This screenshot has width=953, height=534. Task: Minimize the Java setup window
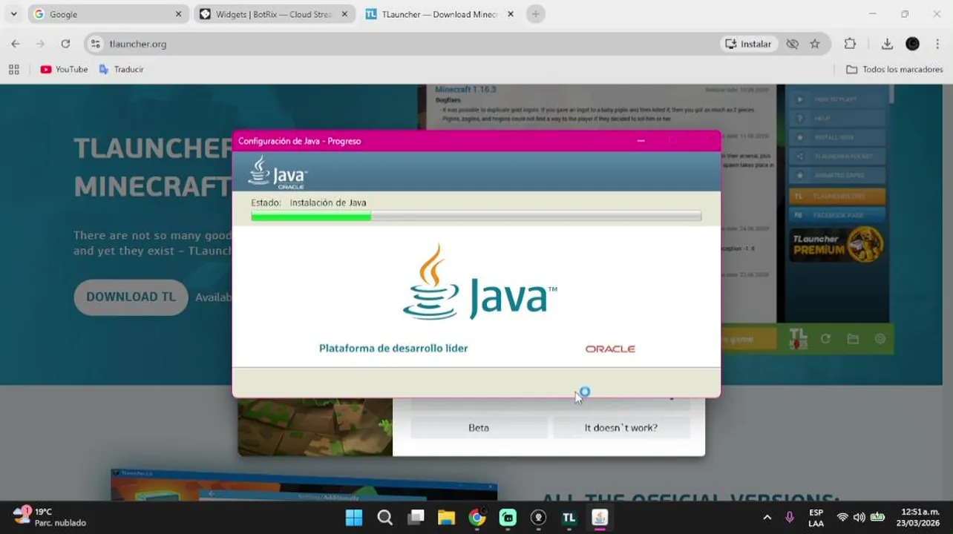641,141
